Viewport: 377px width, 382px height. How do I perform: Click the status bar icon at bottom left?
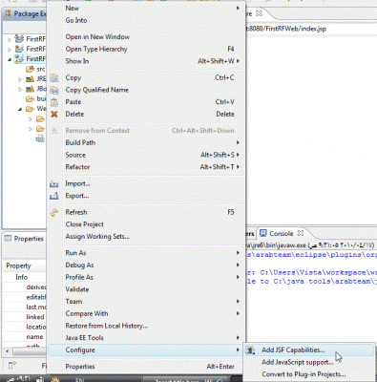[12, 365]
